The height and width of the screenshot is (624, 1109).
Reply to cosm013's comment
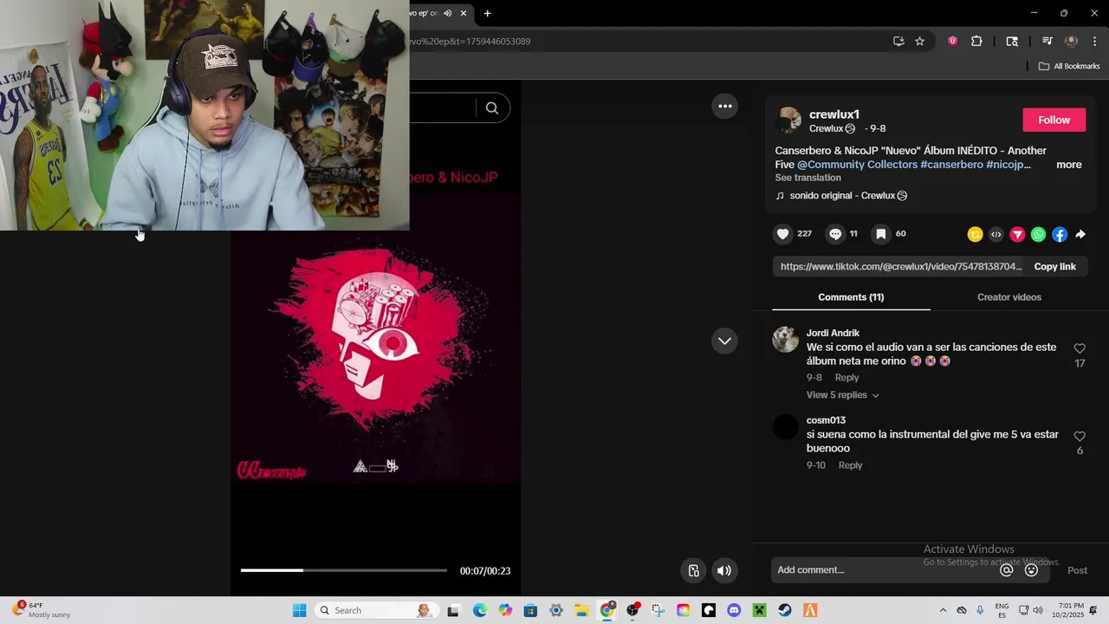click(x=850, y=465)
